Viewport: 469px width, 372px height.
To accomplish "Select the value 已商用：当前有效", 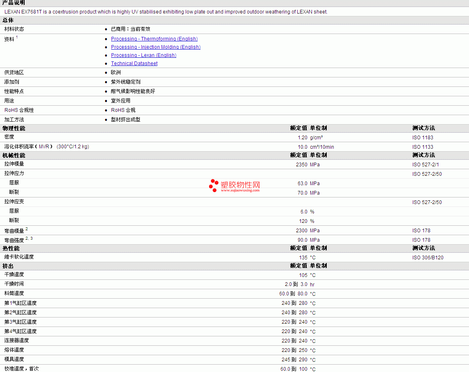I will 130,29.
